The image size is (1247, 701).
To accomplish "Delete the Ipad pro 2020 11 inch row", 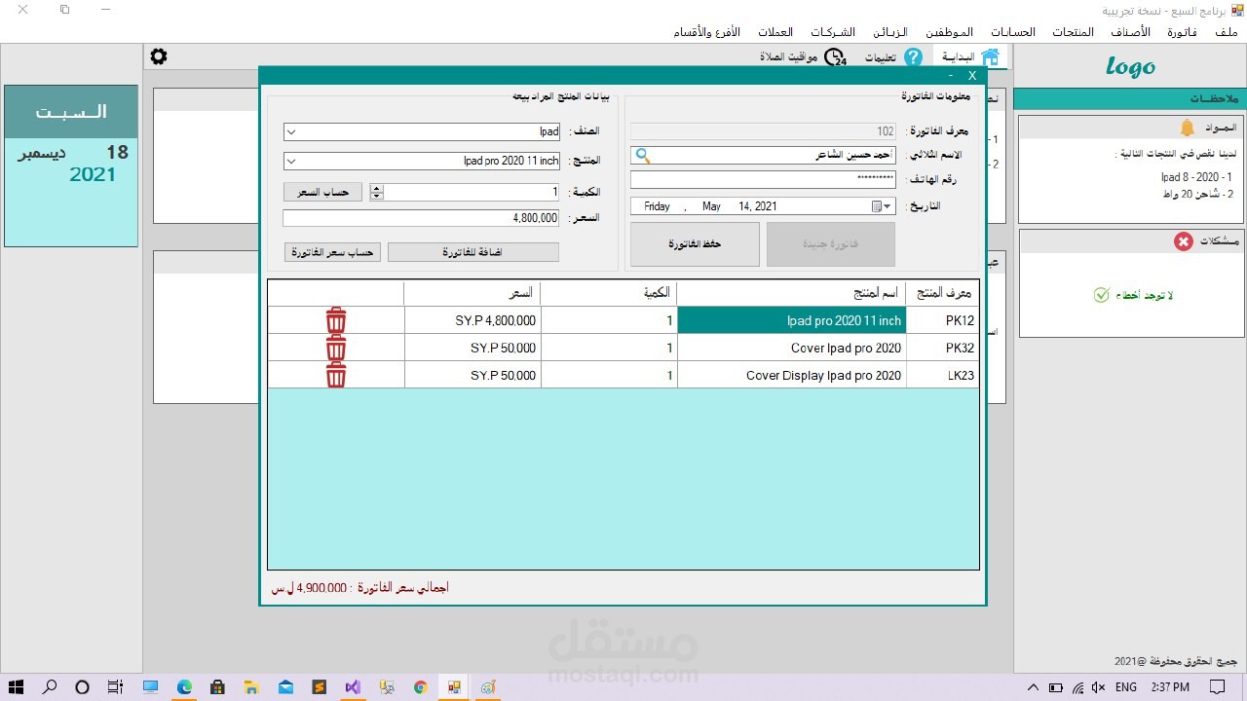I will (336, 320).
